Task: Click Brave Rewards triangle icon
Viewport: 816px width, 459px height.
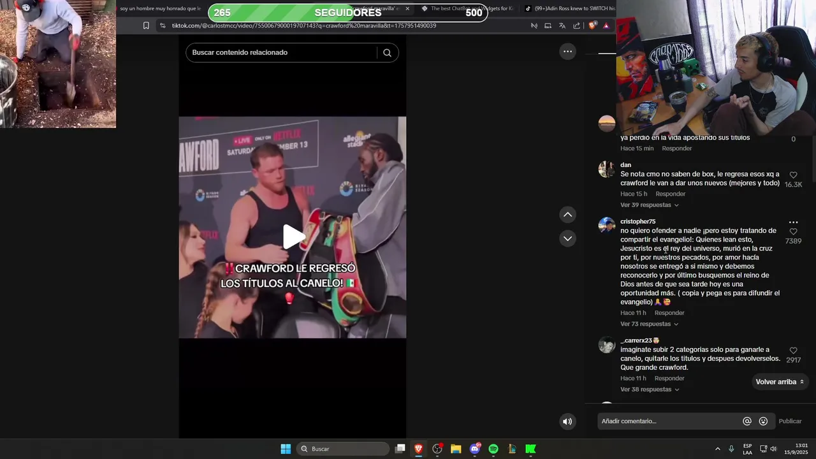Action: point(606,25)
